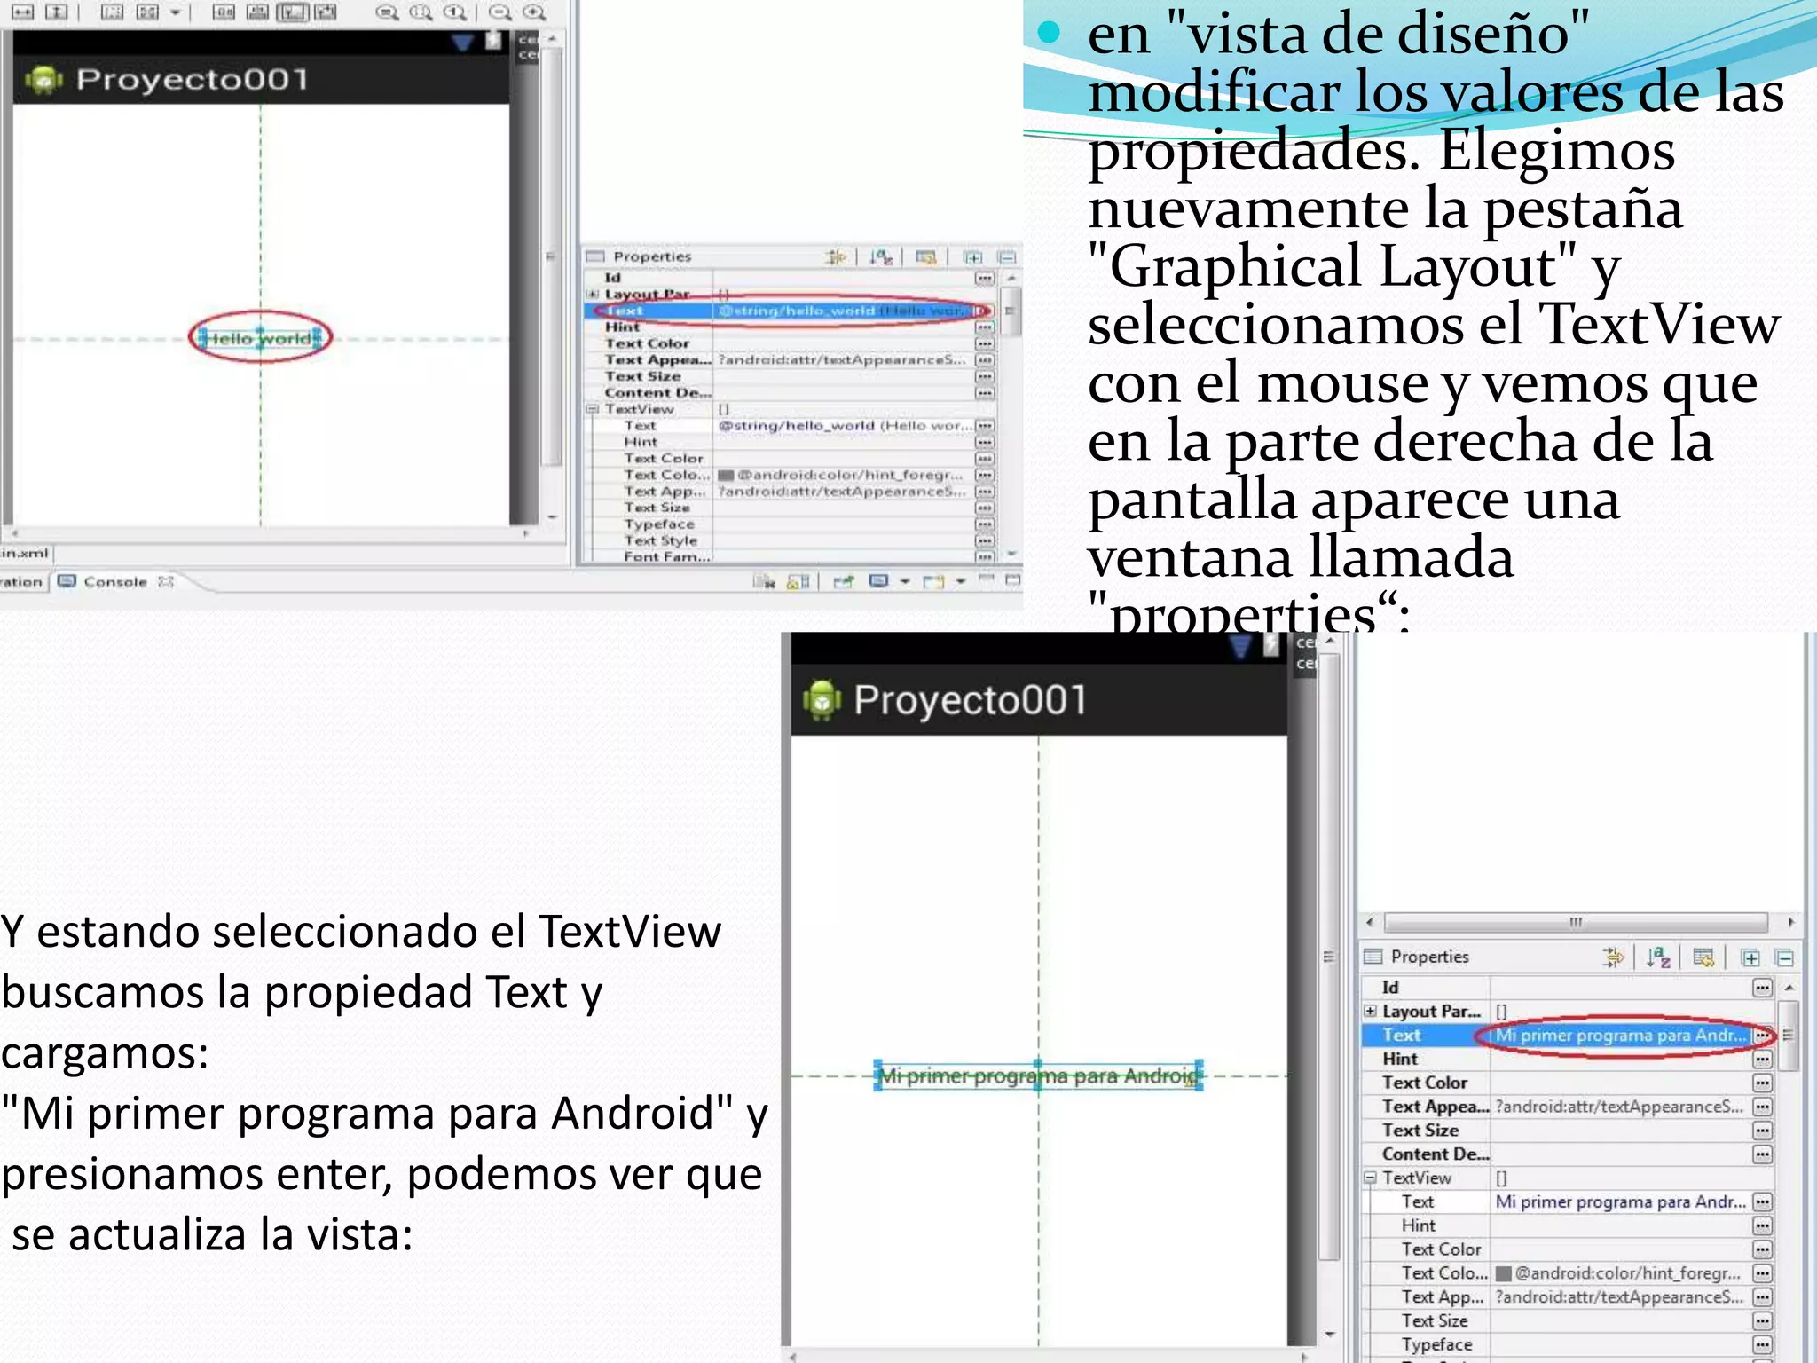The image size is (1817, 1363).
Task: Open bold Text Size ellipsis in Hello world Properties
Action: (x=985, y=376)
